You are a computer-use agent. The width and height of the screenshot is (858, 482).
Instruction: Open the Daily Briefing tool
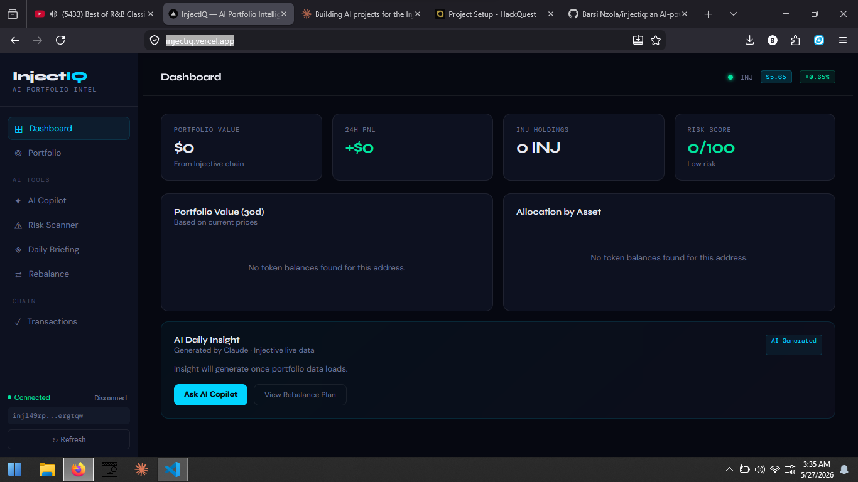(x=68, y=249)
